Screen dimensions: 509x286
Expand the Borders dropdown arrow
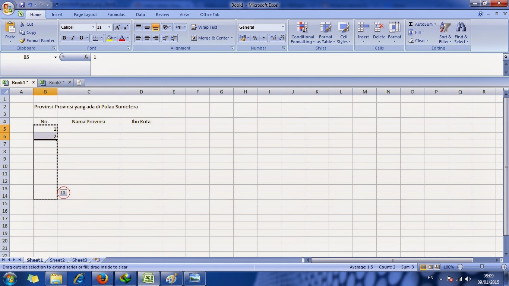(102, 38)
